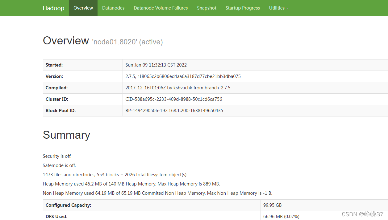
Task: Click the Compiled: label cell
Action: tap(83, 88)
